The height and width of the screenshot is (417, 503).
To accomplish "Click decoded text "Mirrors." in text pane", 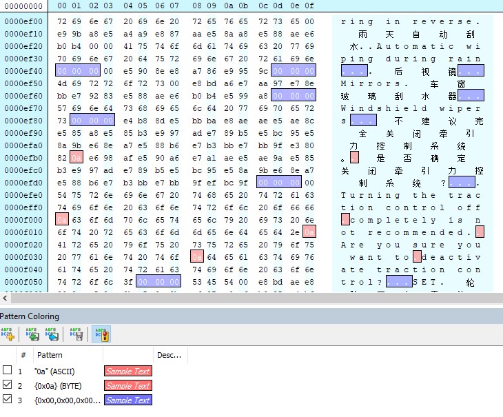I will click(x=374, y=84).
